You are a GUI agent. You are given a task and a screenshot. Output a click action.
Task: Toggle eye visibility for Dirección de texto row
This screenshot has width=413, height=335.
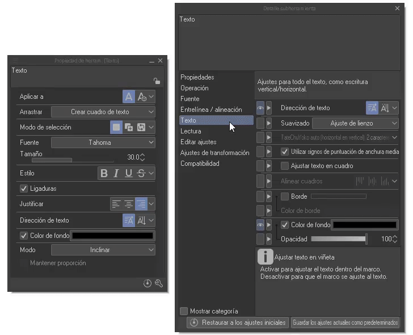tap(260, 108)
